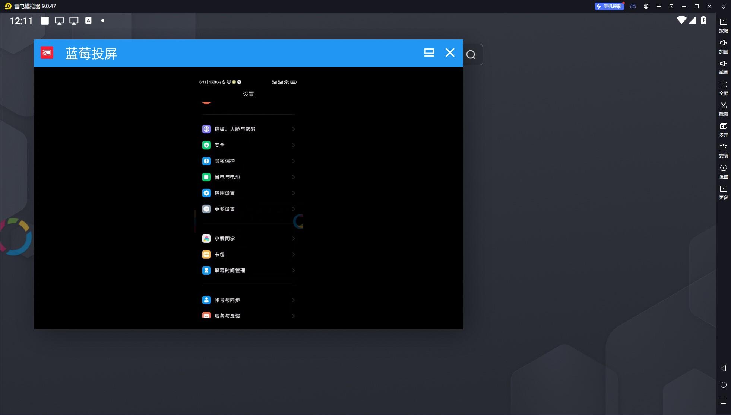Click the 手机控制 button in title bar
Screen dimensions: 731x415
click(609, 6)
